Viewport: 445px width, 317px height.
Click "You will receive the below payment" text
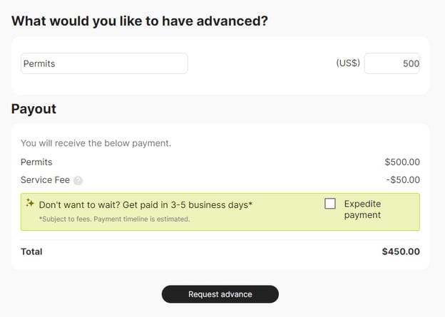(x=96, y=143)
